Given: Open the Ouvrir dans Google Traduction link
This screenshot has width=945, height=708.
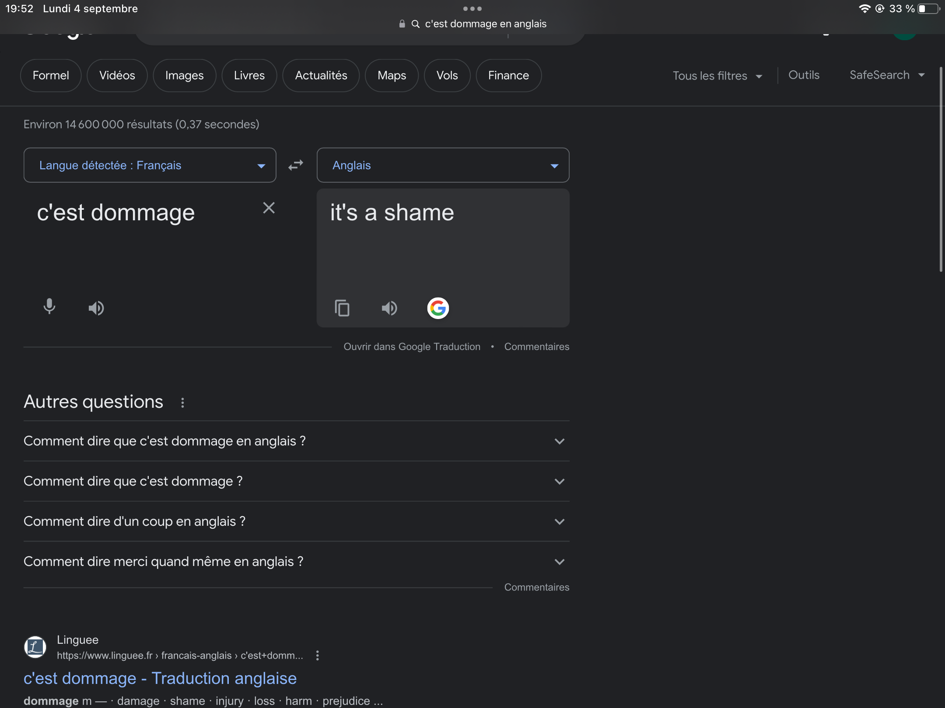Looking at the screenshot, I should click(x=412, y=347).
